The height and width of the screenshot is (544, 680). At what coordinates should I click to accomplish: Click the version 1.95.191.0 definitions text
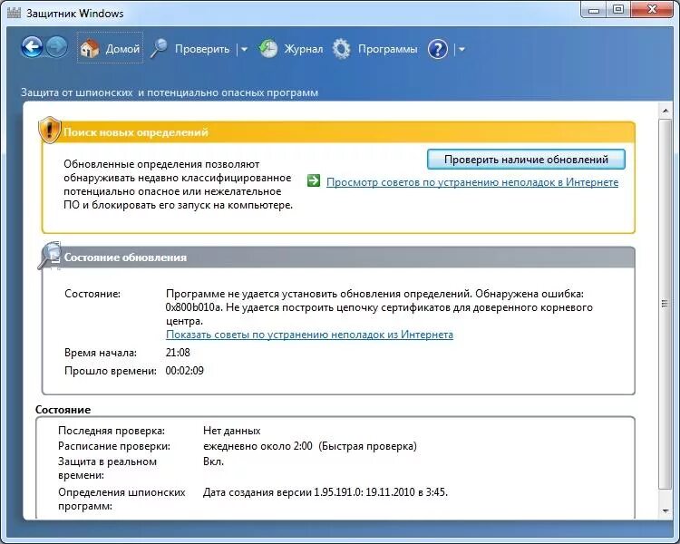pyautogui.click(x=325, y=492)
